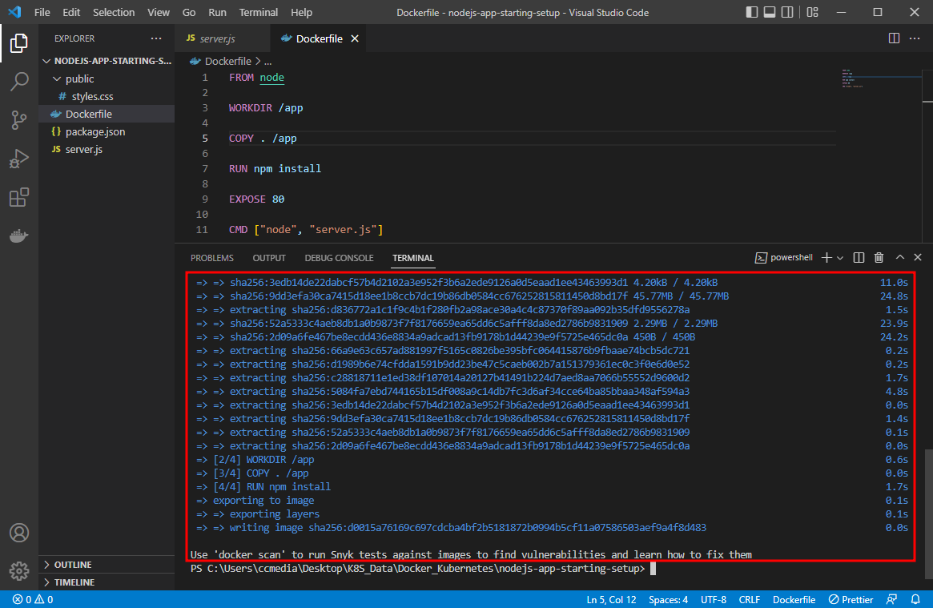Change indentation via Spaces: 4
The width and height of the screenshot is (933, 608).
click(x=668, y=599)
